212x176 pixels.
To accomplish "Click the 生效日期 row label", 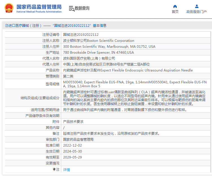I will click(53, 151).
